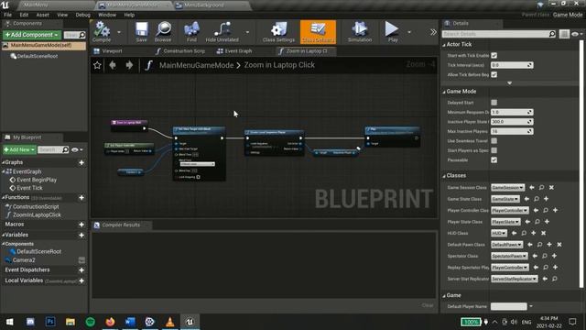Open Photoshop from taskbar
This screenshot has height=330, width=586.
point(50,322)
